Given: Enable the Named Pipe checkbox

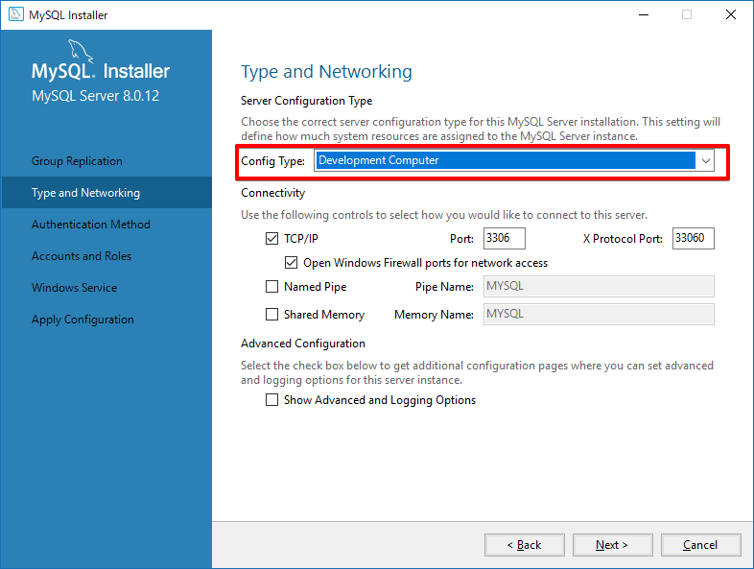Looking at the screenshot, I should (x=272, y=287).
